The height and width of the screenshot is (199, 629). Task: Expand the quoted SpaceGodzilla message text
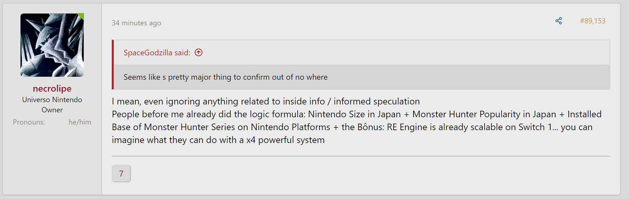[226, 77]
